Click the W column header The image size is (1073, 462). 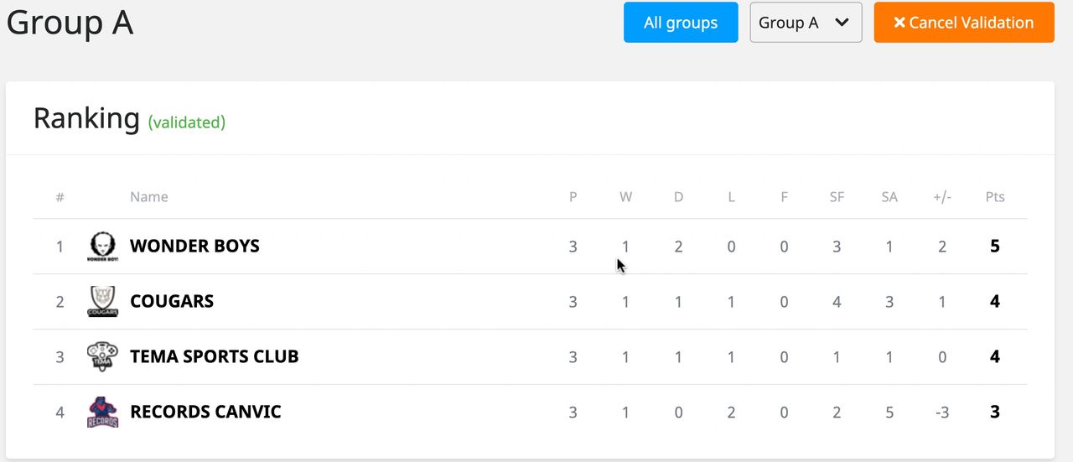(625, 197)
